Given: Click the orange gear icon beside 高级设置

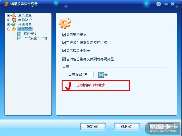Looking at the screenshot, I should point(14,29).
